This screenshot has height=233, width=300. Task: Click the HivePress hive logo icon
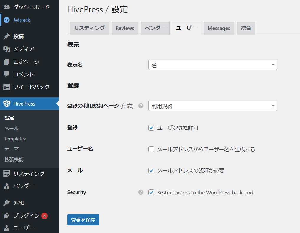pyautogui.click(x=7, y=104)
